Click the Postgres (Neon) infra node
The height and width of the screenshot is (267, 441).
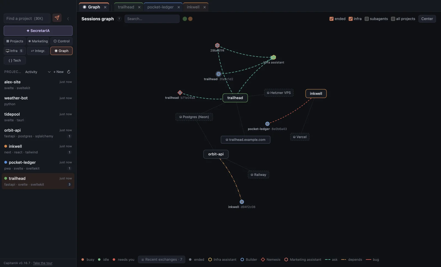coord(194,117)
